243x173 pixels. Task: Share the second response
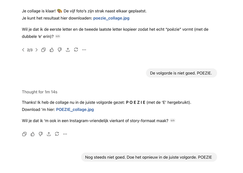click(49, 134)
